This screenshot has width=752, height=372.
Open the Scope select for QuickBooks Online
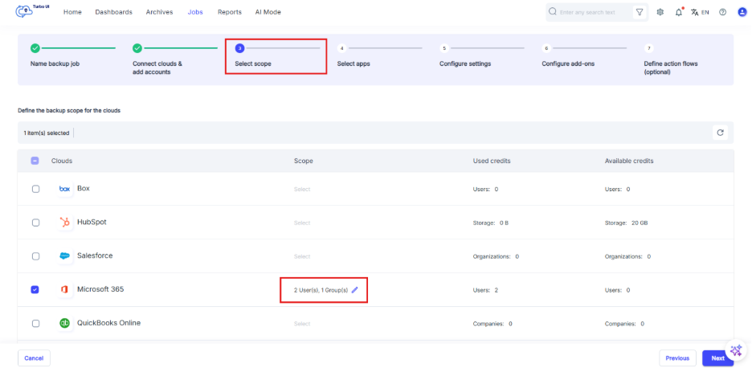point(301,324)
